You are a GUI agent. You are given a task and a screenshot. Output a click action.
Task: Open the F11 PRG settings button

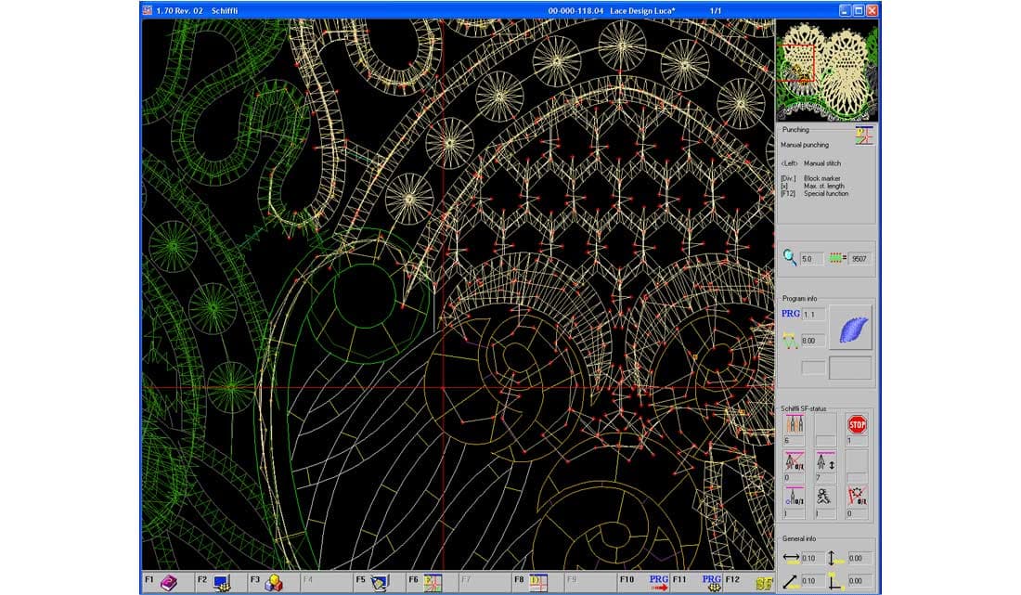712,582
